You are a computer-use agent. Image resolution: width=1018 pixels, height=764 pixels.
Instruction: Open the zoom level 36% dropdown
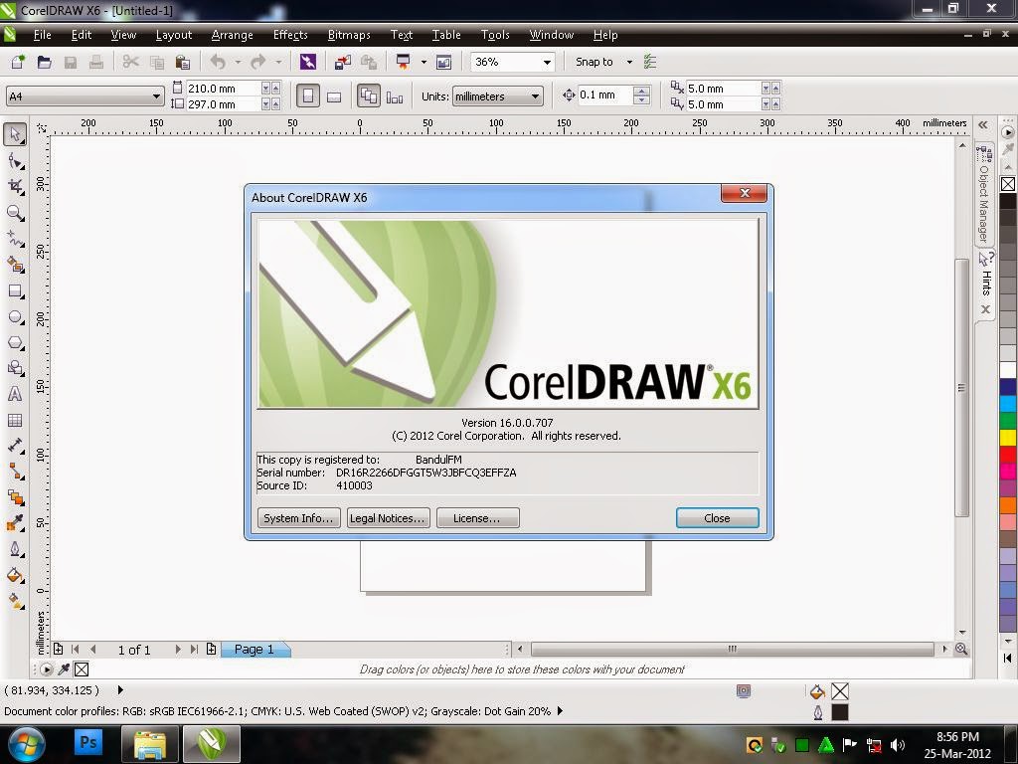click(548, 63)
